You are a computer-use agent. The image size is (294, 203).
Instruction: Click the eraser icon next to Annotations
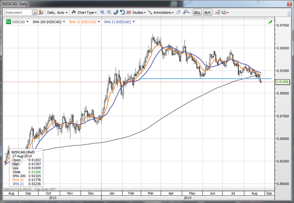pyautogui.click(x=178, y=12)
